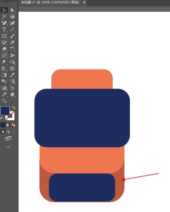Image resolution: width=170 pixels, height=212 pixels.
Task: Swap fill and stroke colors arrow
Action: 14,108
